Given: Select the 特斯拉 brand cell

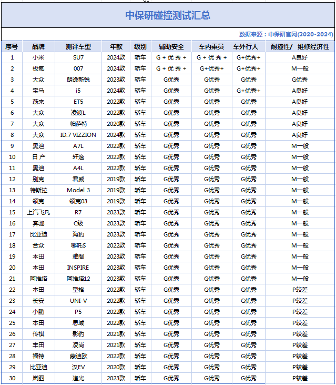Looking at the screenshot, I should click(x=38, y=190).
